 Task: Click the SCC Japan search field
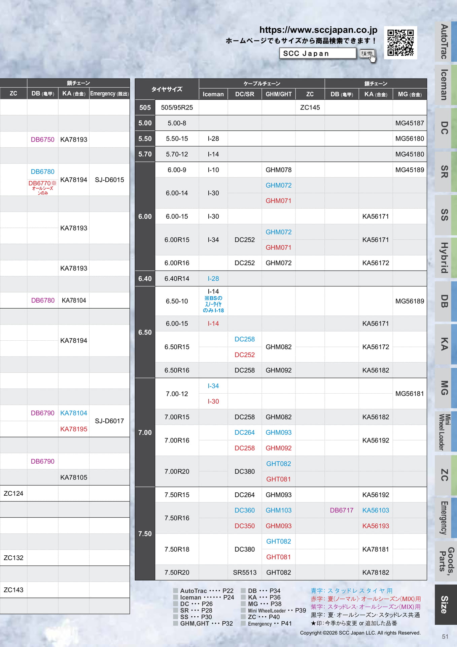[x=317, y=53]
